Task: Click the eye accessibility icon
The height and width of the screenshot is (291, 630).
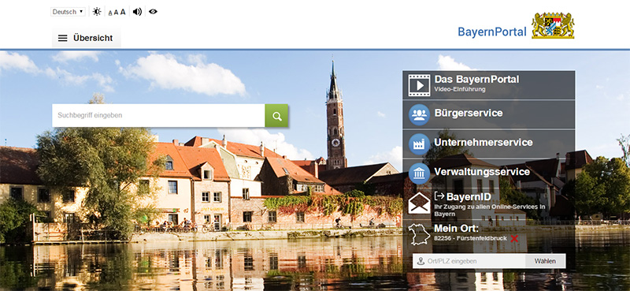Action: tap(153, 12)
